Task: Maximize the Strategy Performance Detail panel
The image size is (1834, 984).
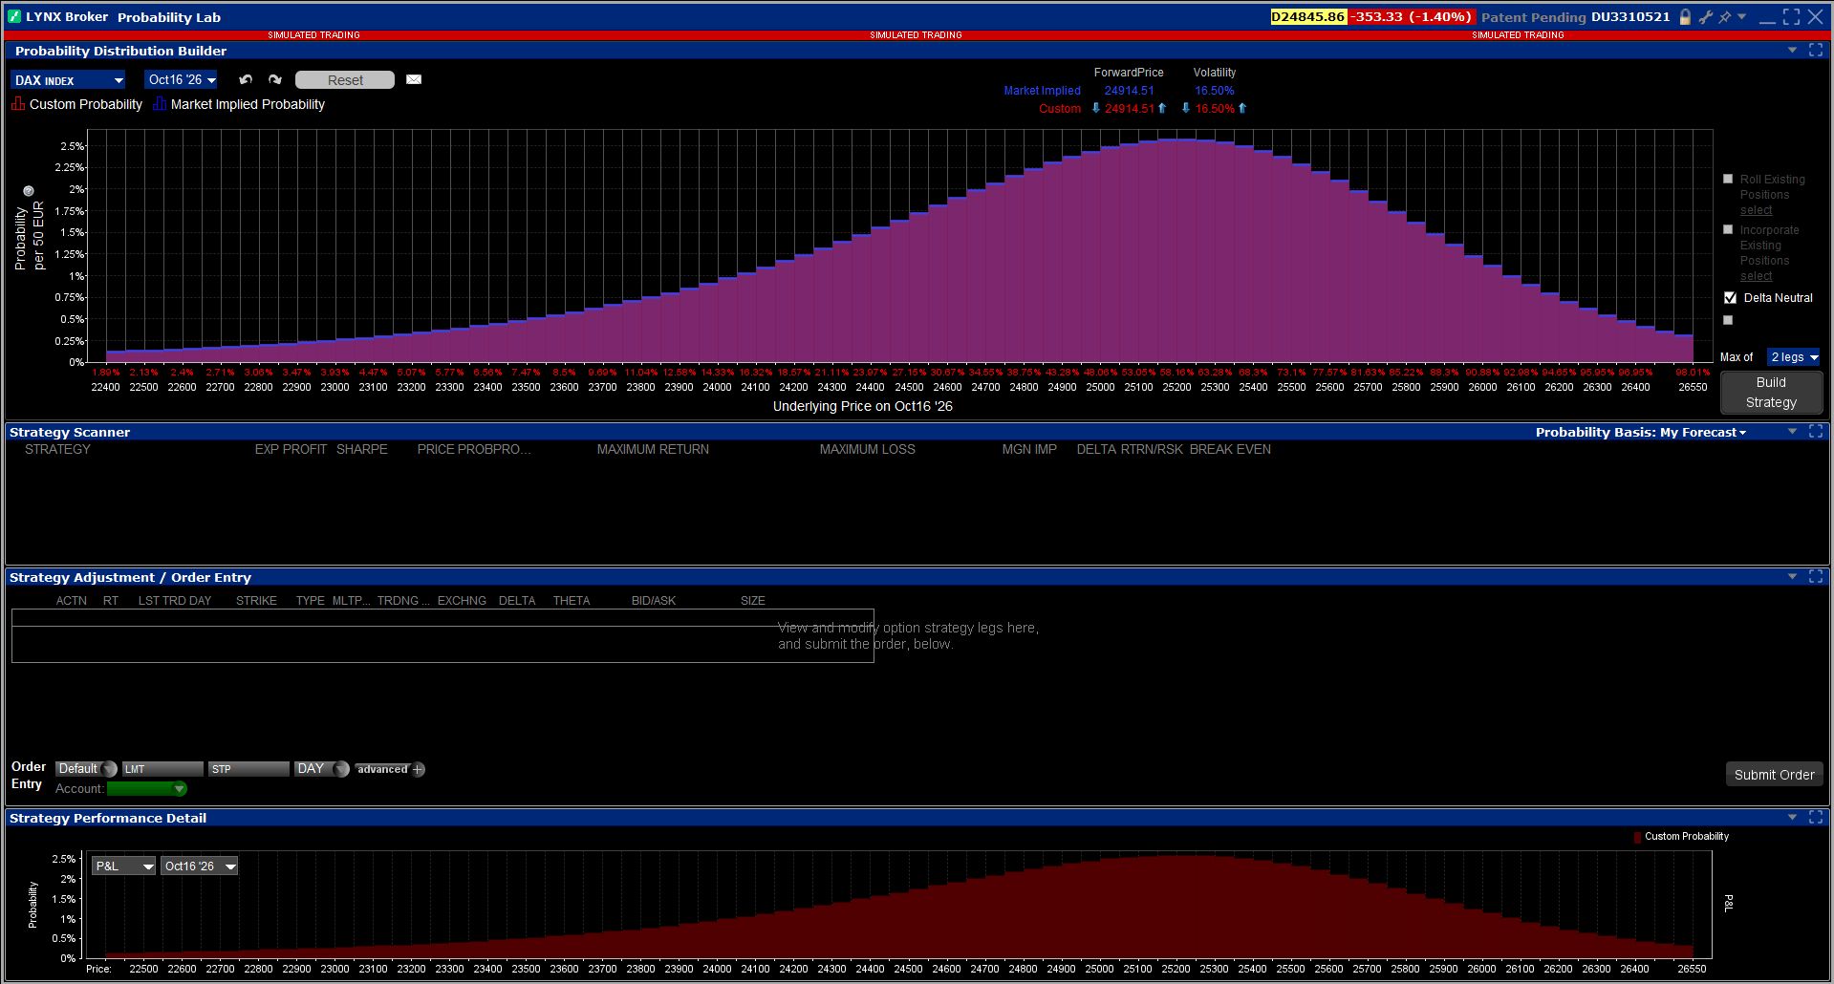Action: click(x=1816, y=818)
